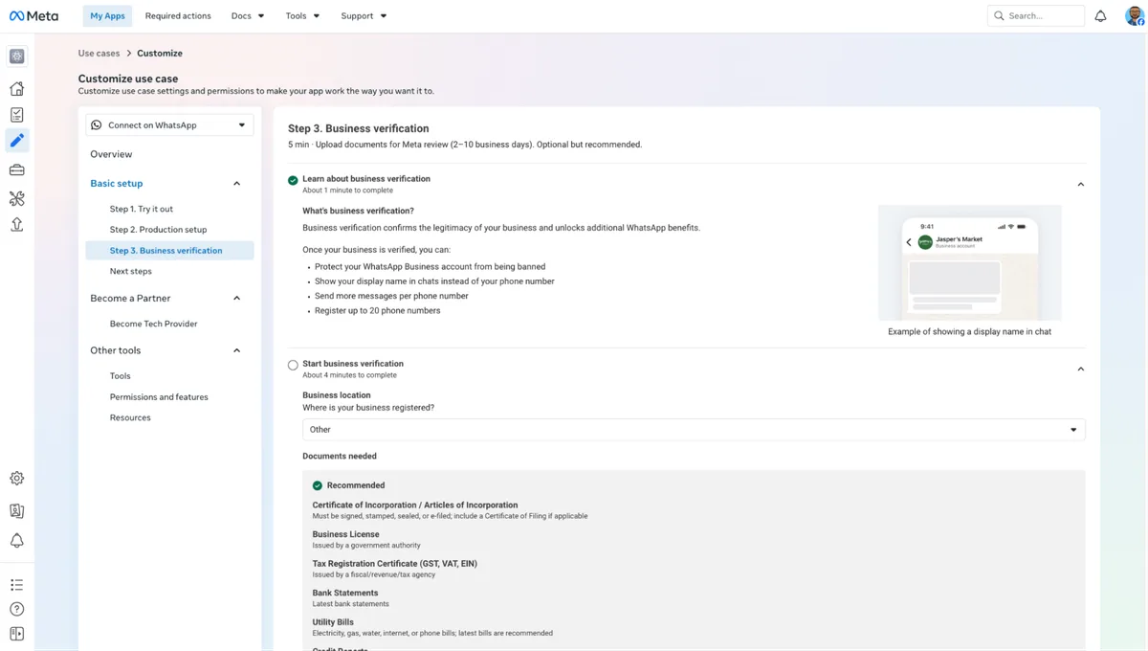Click the "Business License" document entry
1148x651 pixels.
[345, 534]
